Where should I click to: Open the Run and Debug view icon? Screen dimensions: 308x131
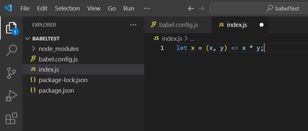click(12, 96)
